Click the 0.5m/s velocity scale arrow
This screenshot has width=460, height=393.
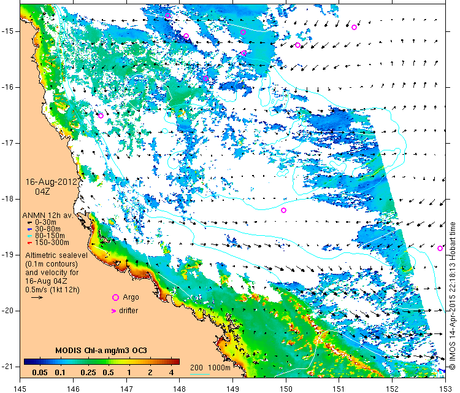(37, 297)
